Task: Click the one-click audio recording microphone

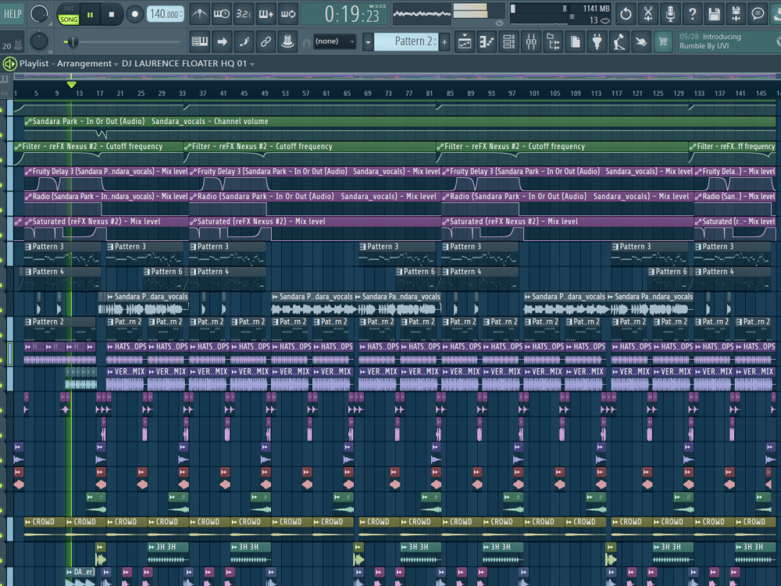Action: point(670,14)
